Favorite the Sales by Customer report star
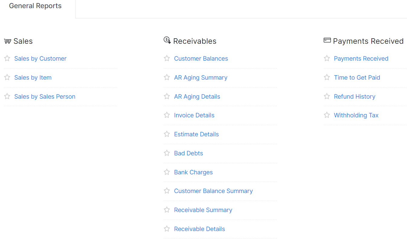 [7, 58]
